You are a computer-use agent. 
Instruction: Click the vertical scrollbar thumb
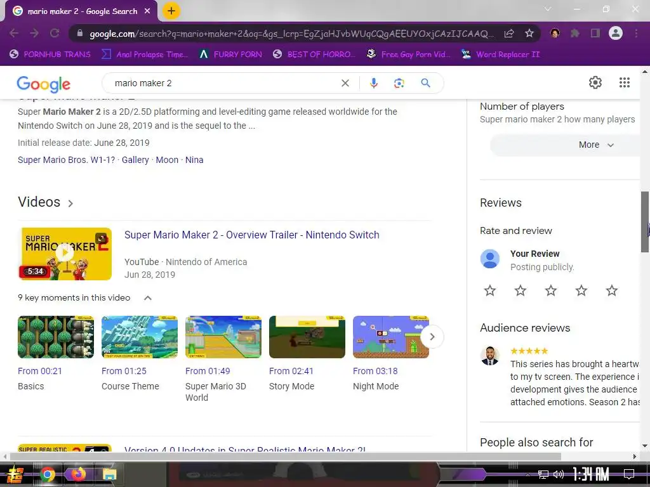pyautogui.click(x=645, y=221)
